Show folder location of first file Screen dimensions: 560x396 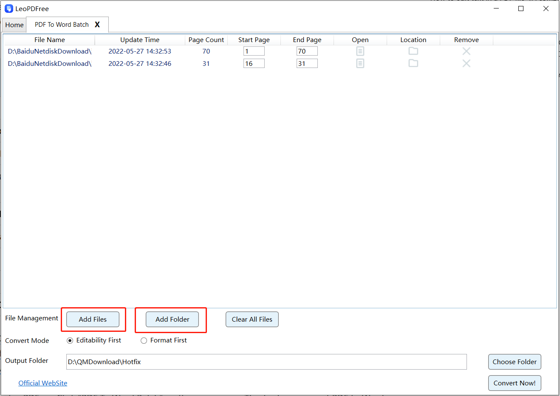pyautogui.click(x=413, y=51)
